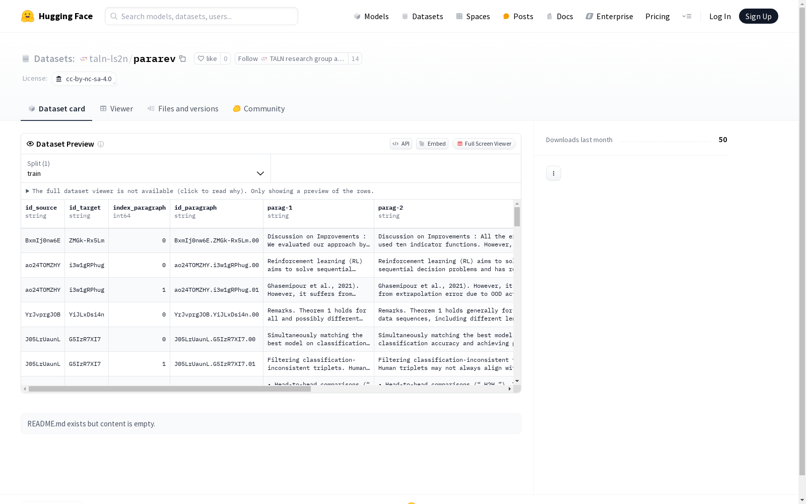Click the Embed button
The image size is (806, 504).
432,144
